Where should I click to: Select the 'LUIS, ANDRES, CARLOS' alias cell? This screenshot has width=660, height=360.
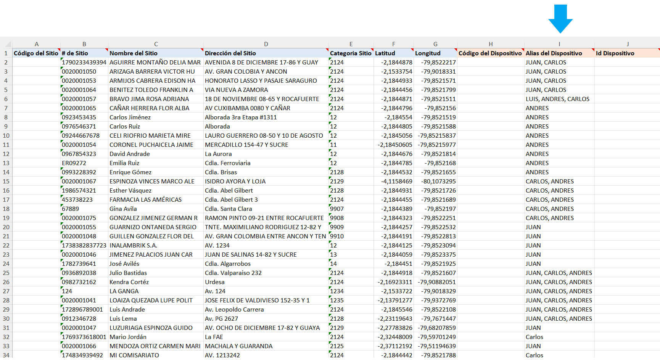559,99
